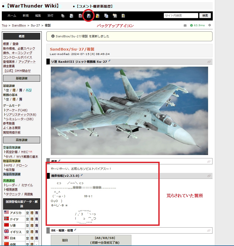Open 動作環境、必要スペック sidebar link
The height and width of the screenshot is (246, 234).
(19, 48)
